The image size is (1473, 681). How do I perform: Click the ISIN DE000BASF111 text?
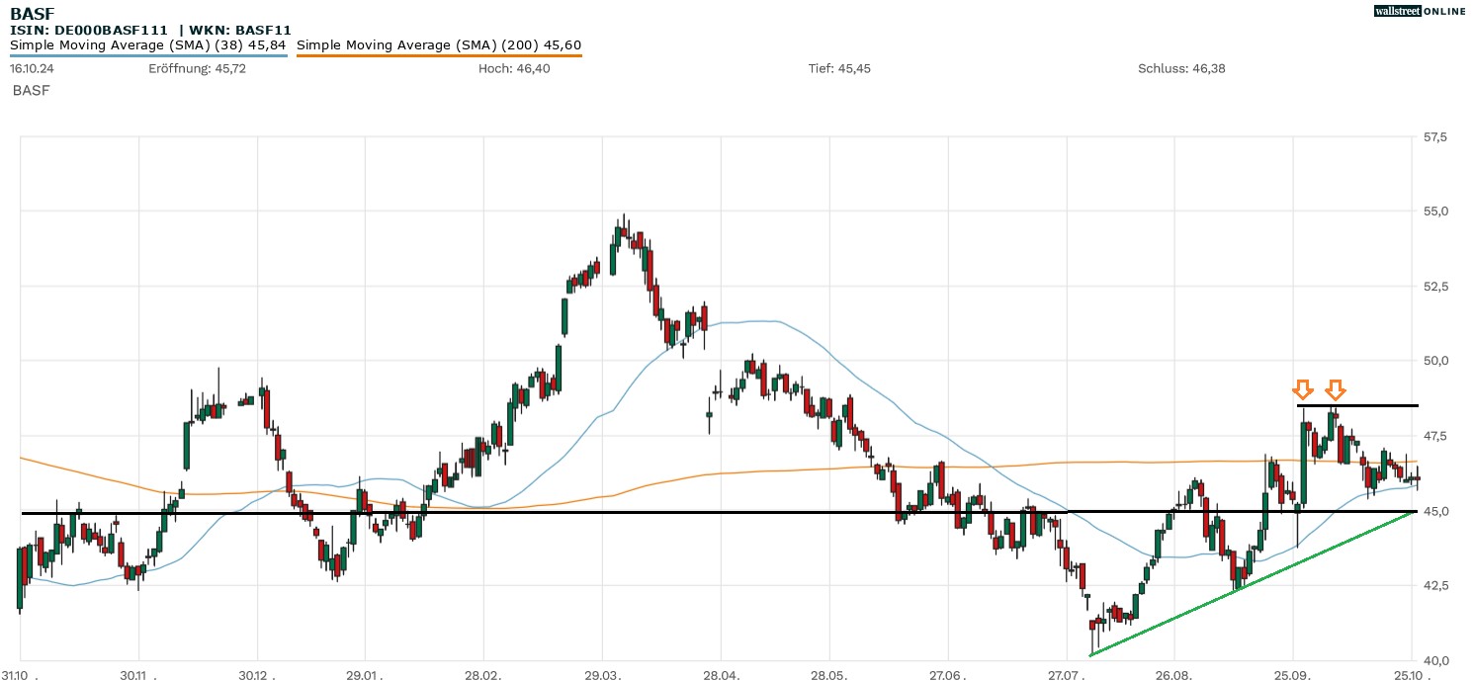click(x=89, y=30)
